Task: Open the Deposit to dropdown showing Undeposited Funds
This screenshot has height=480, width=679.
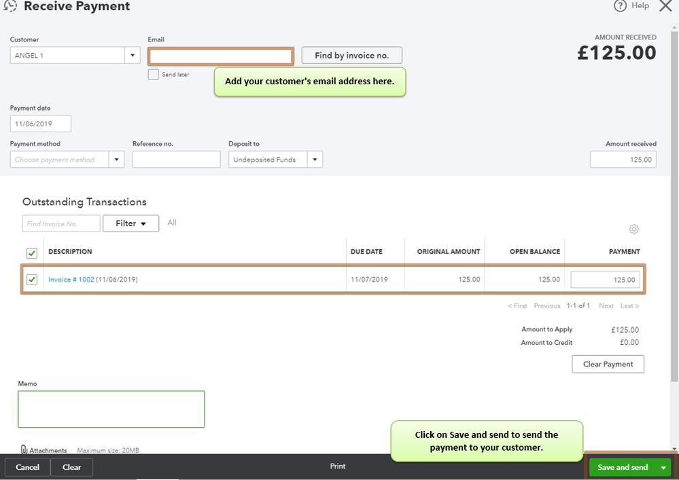Action: coord(314,159)
